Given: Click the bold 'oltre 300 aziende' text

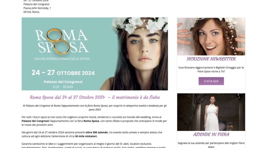Looking at the screenshot, I should pyautogui.click(x=97, y=132).
